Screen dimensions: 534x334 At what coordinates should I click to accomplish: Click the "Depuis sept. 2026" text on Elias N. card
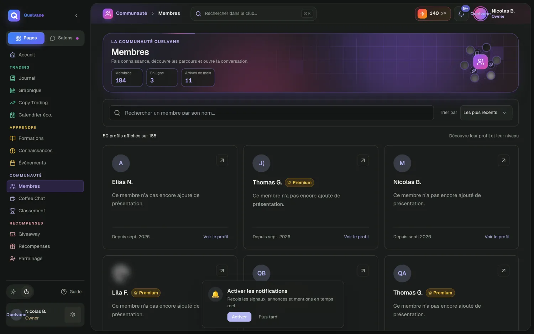point(131,237)
